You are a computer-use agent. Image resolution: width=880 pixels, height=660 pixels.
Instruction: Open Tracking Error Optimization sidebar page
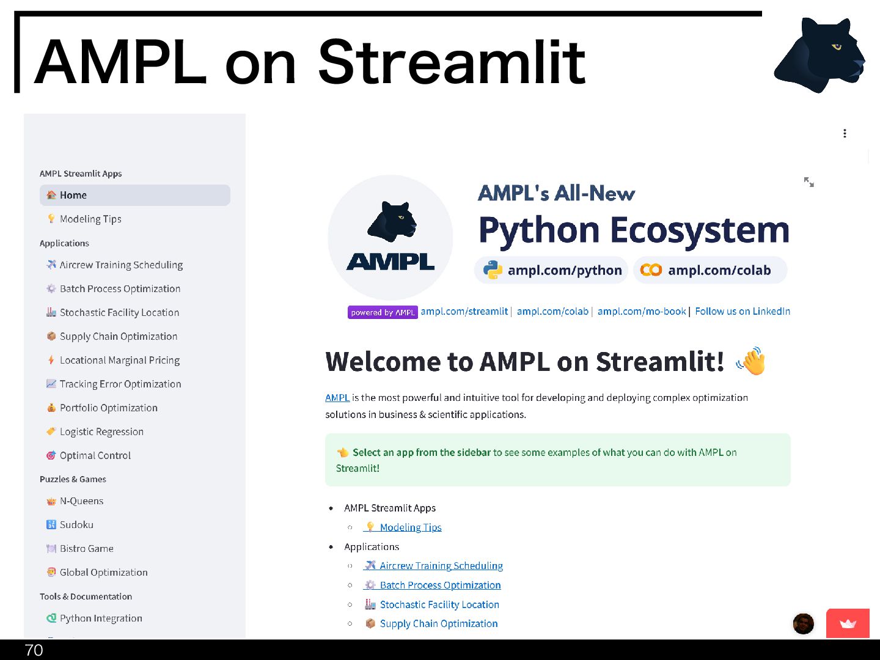[135, 384]
